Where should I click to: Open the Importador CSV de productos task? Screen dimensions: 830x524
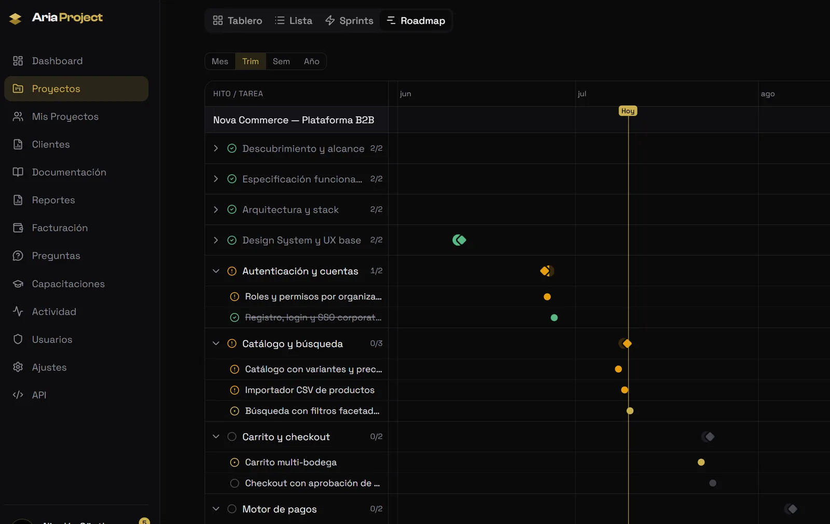pyautogui.click(x=310, y=390)
